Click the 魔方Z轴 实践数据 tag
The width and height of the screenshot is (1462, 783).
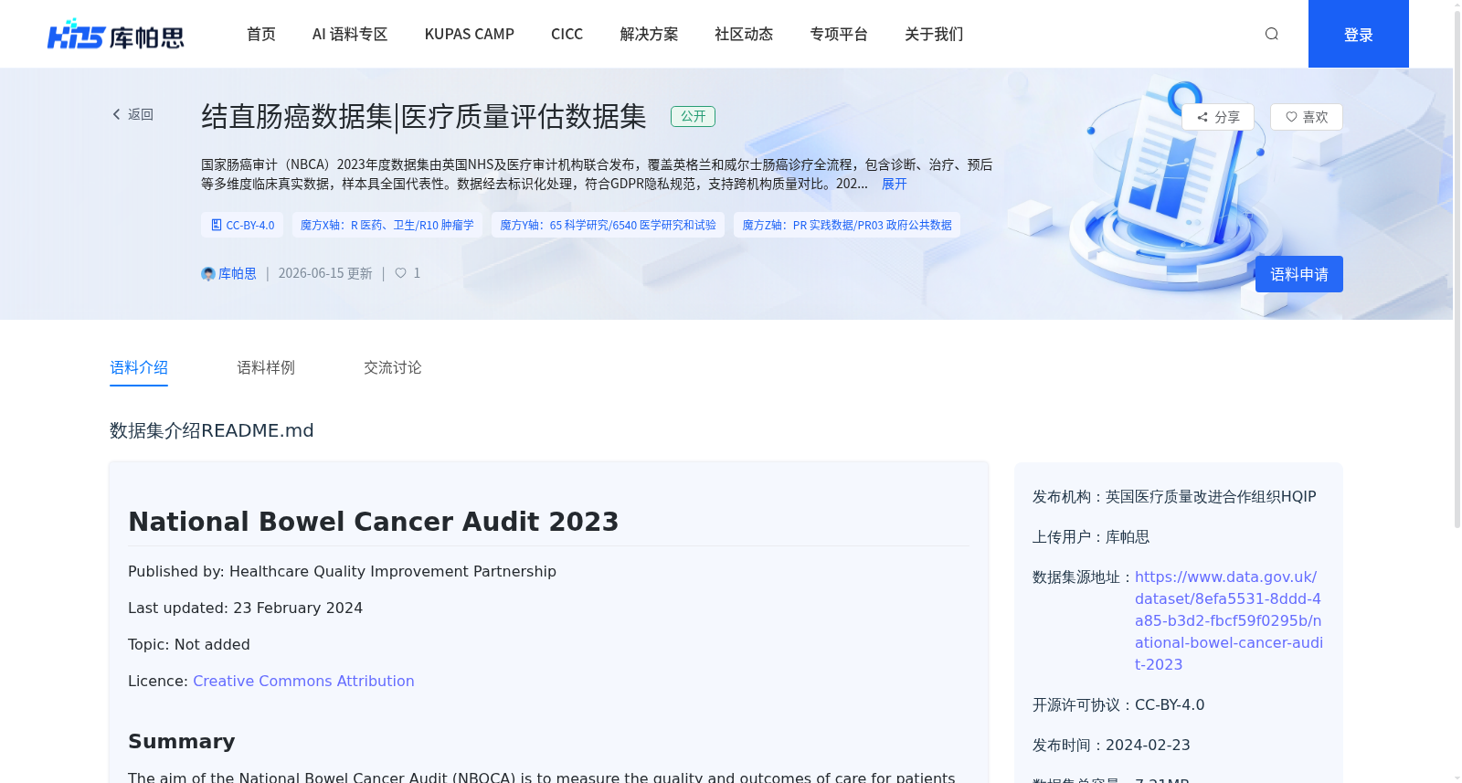[x=847, y=225]
